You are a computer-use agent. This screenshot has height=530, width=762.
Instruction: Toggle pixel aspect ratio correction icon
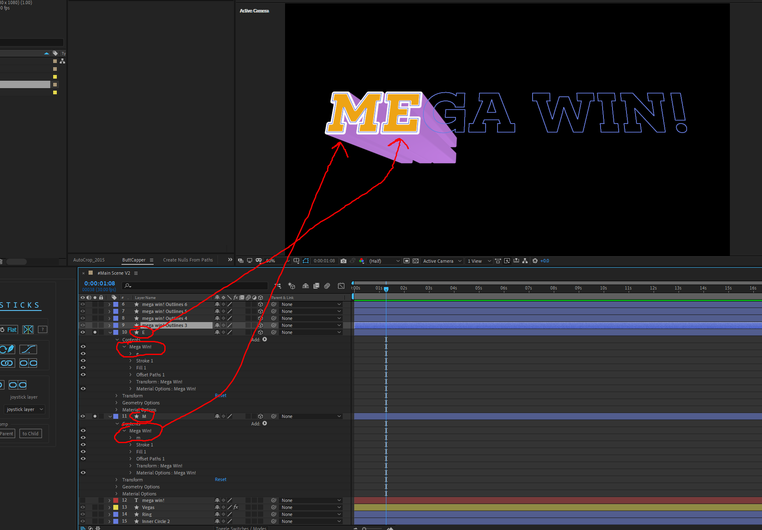click(x=498, y=261)
